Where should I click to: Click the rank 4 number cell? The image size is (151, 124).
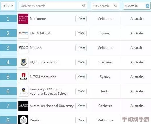(8, 62)
